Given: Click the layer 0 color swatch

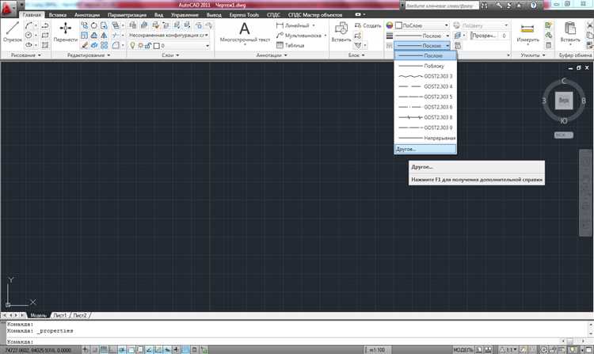Looking at the screenshot, I should [157, 46].
